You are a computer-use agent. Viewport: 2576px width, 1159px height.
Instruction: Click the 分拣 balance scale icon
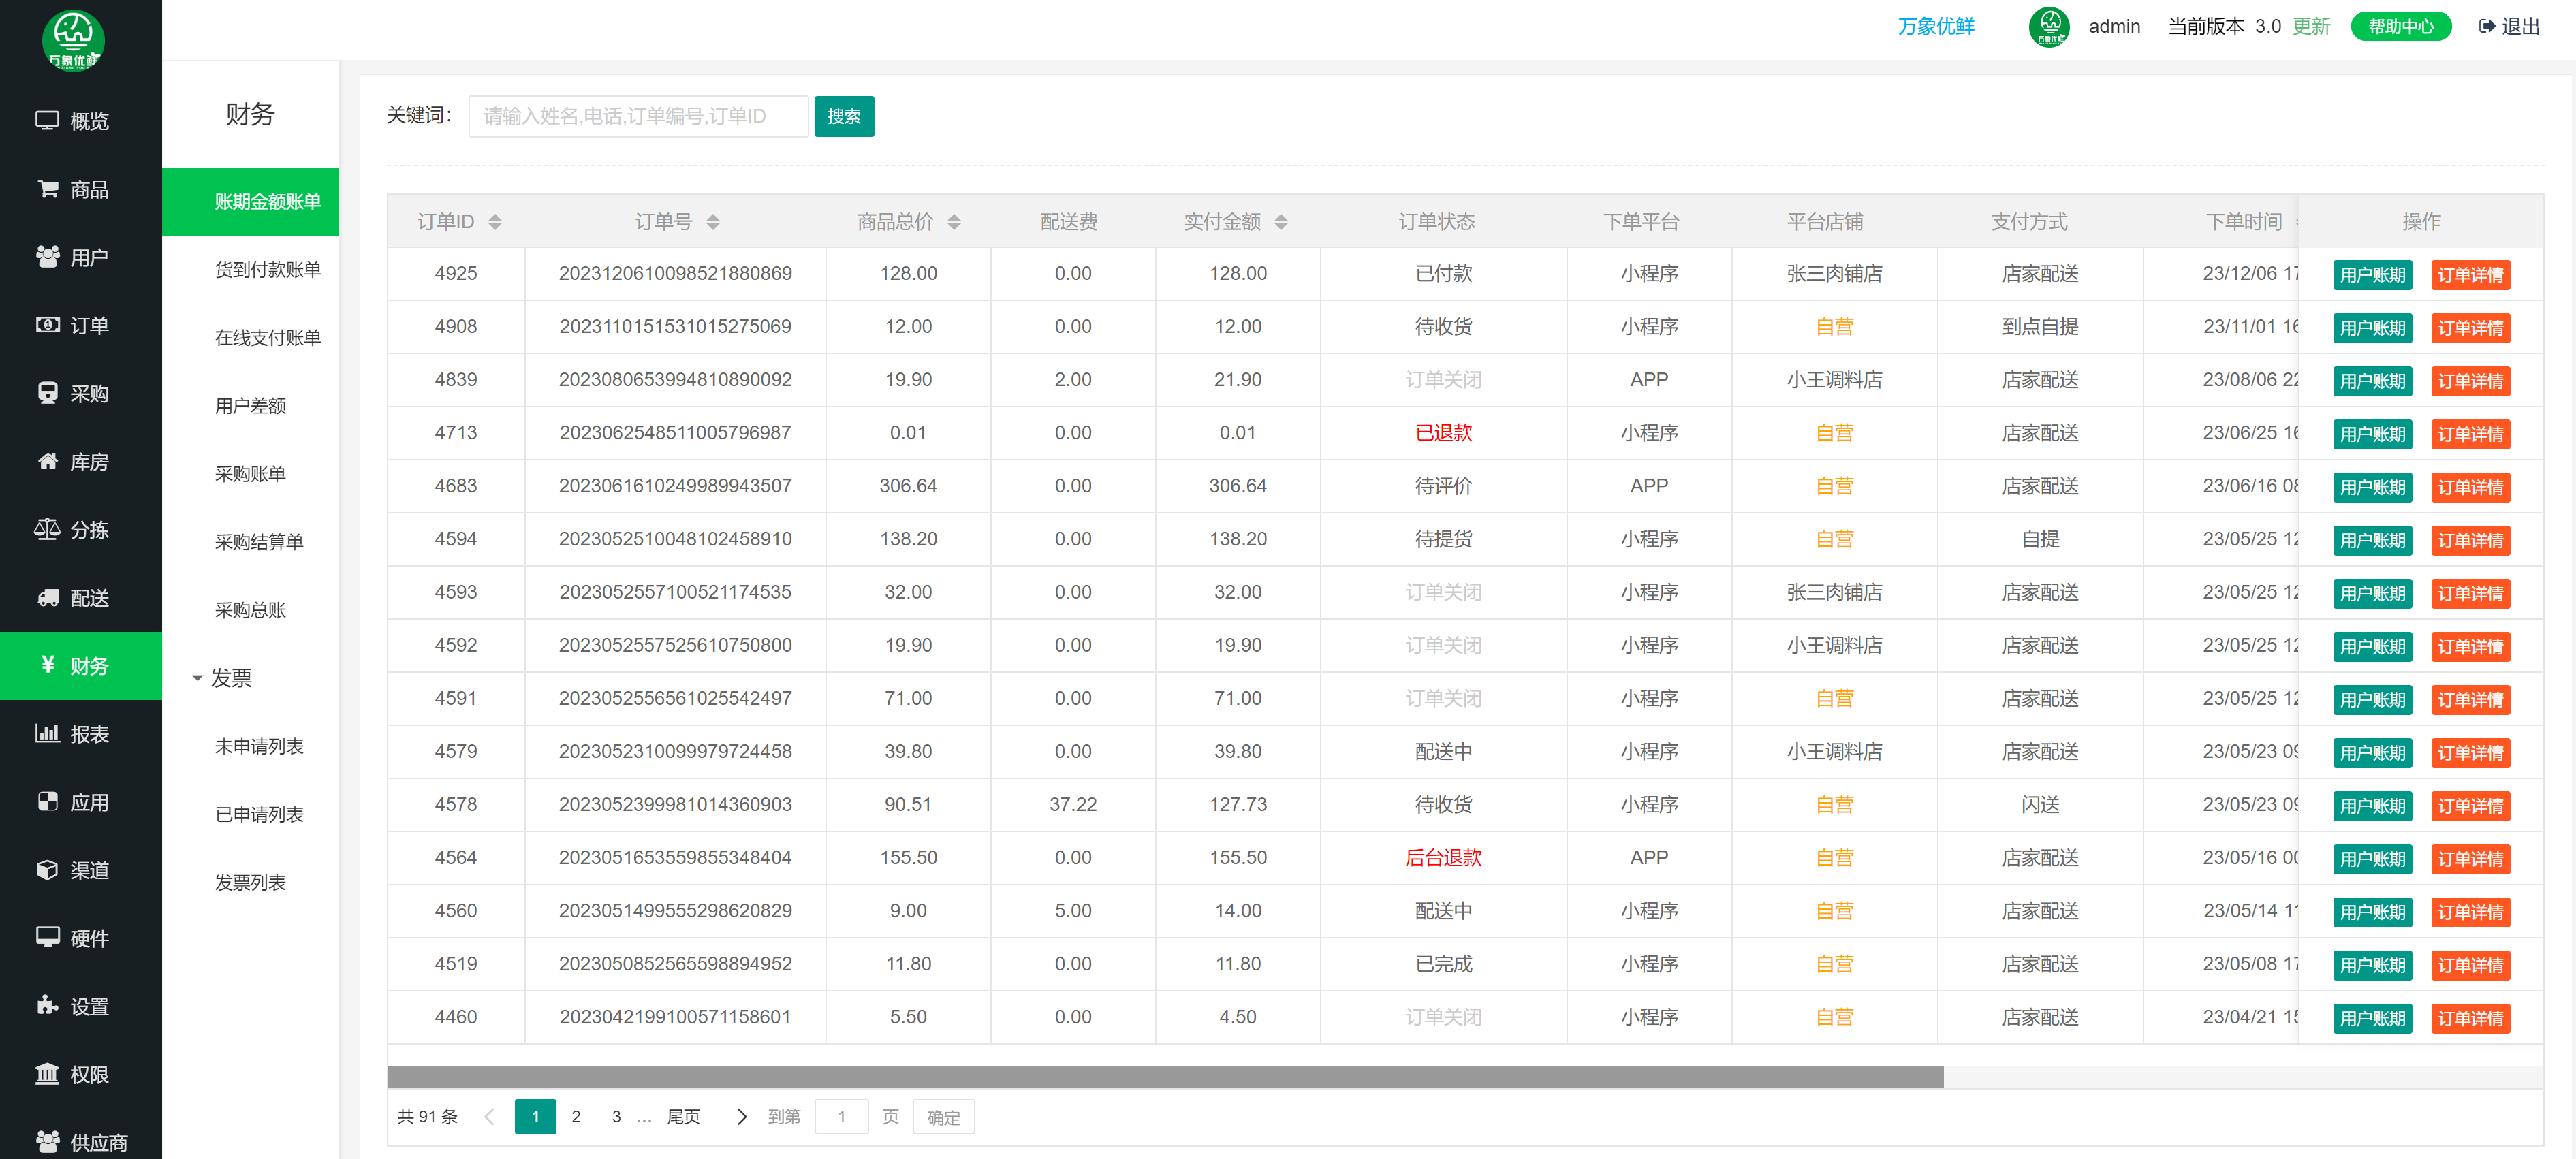pyautogui.click(x=47, y=528)
